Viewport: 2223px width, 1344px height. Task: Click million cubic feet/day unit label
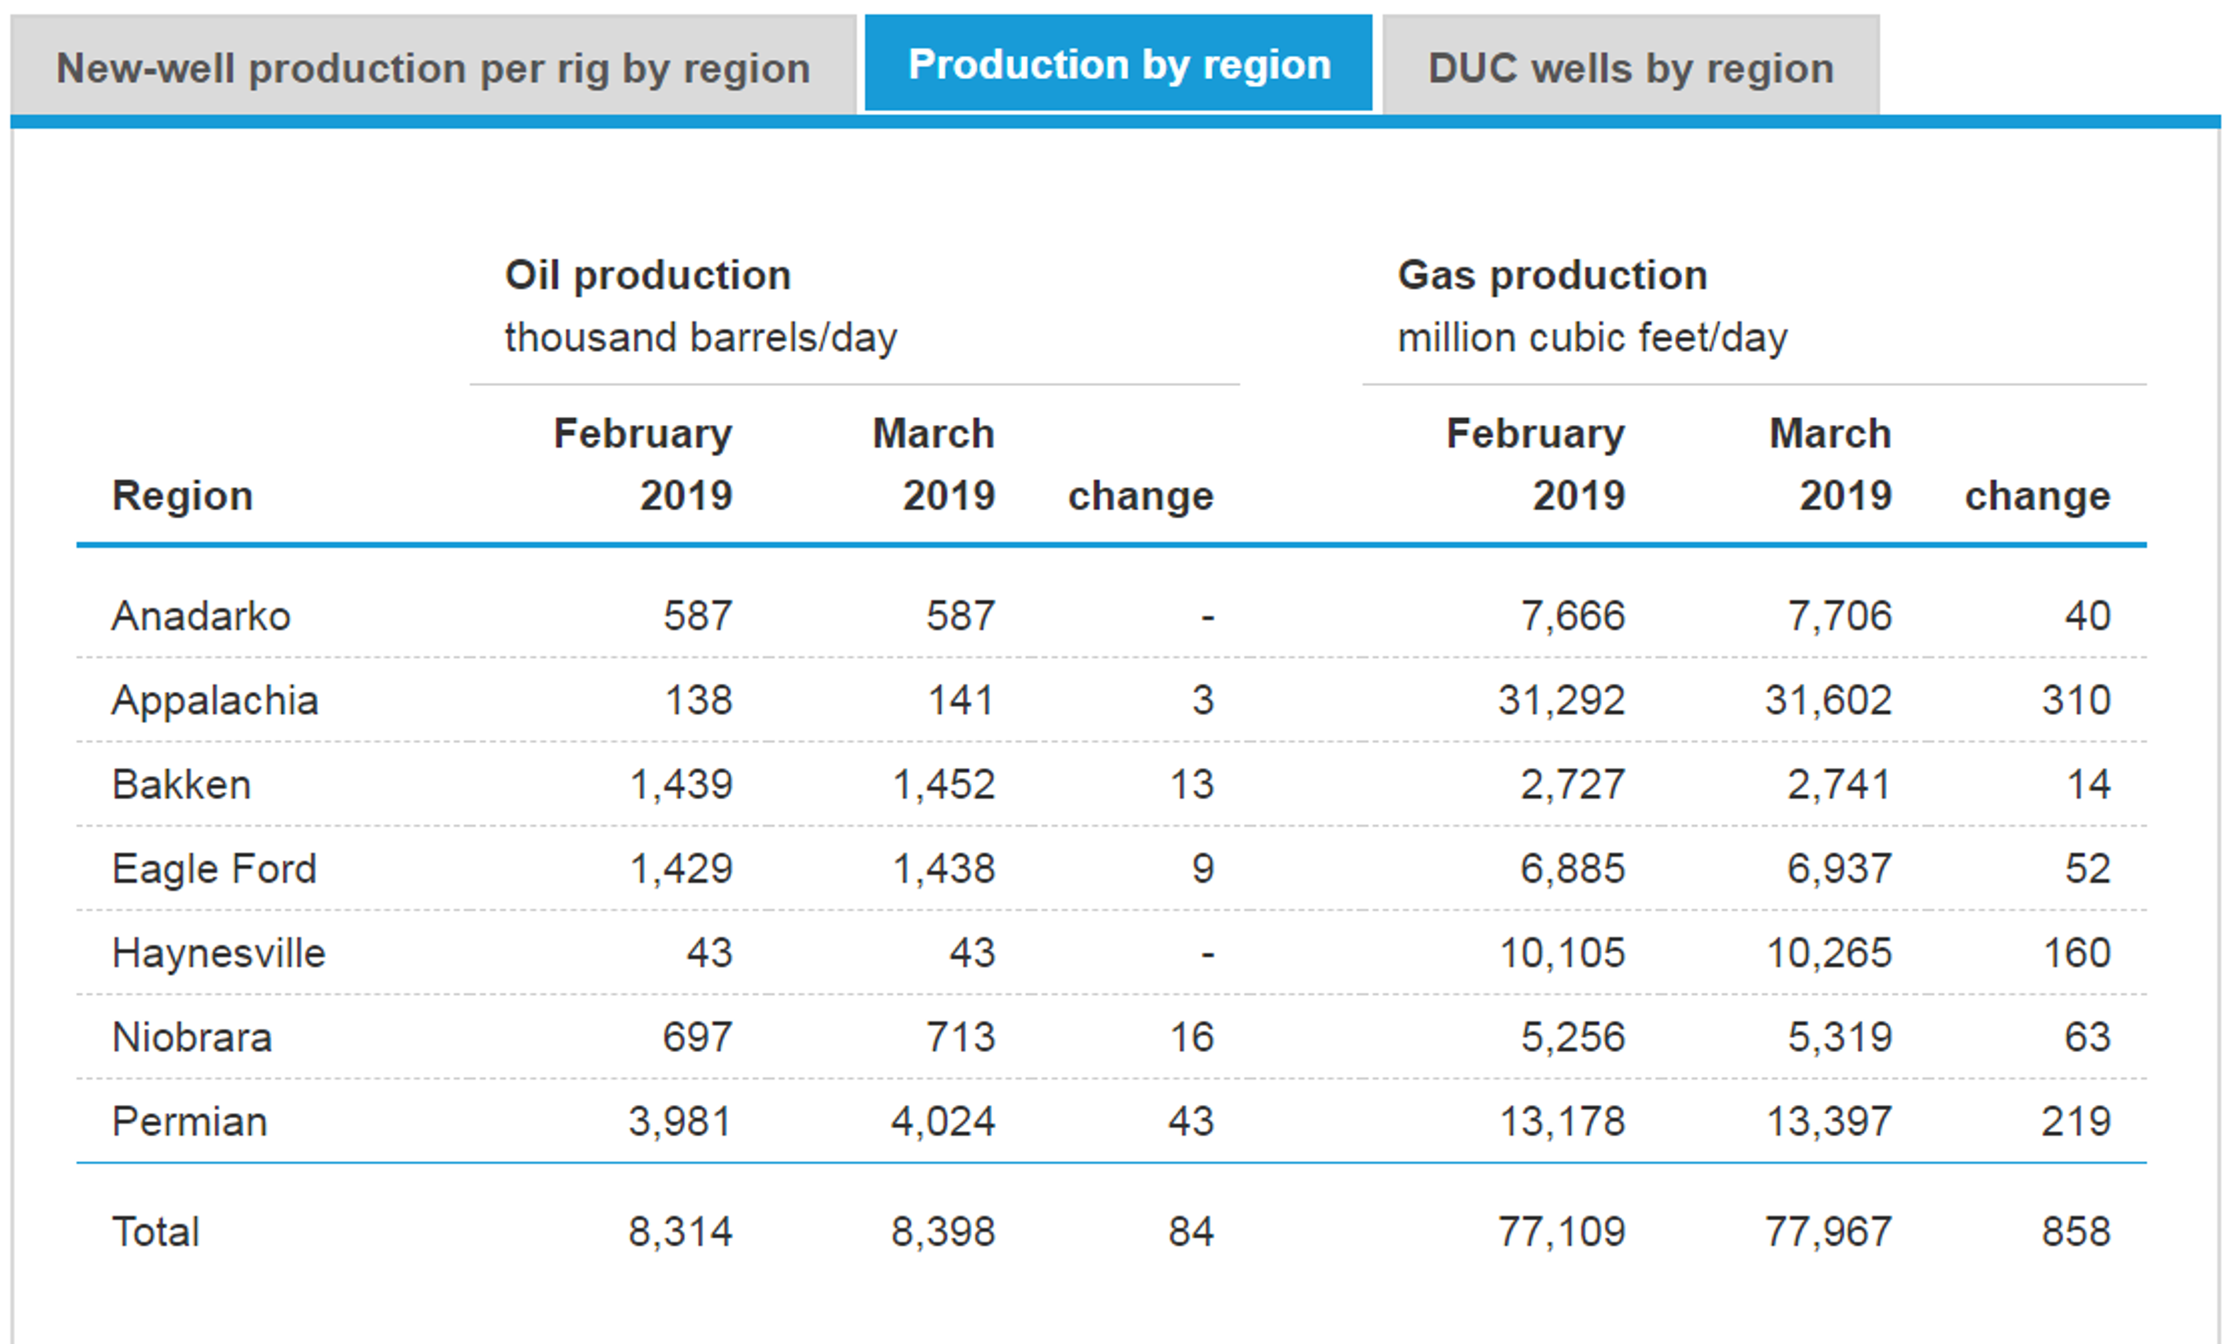pos(1593,338)
